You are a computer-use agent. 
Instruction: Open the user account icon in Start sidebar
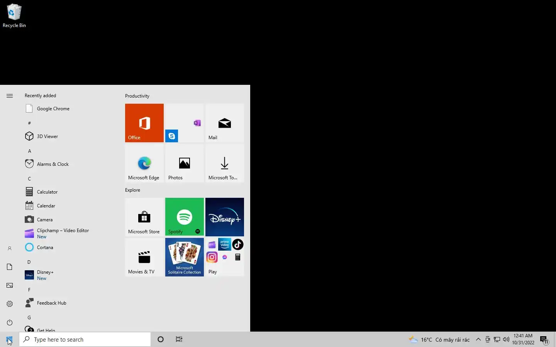click(10, 248)
